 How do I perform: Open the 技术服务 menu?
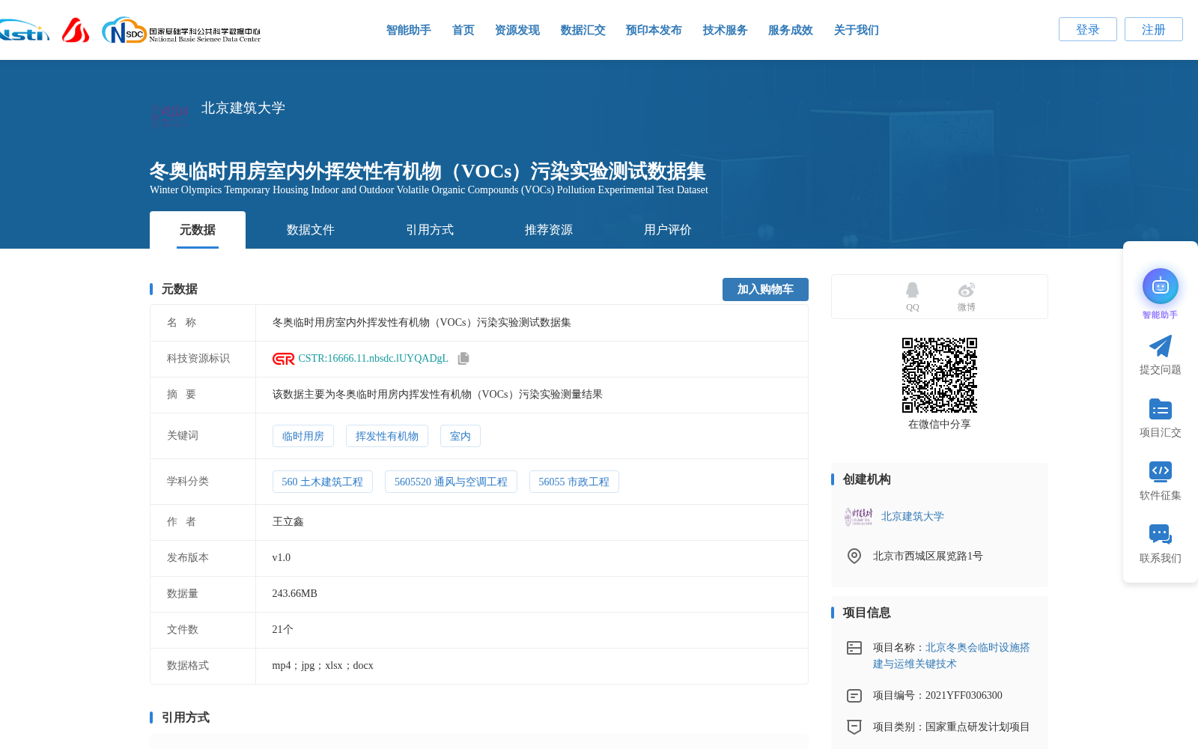coord(726,30)
